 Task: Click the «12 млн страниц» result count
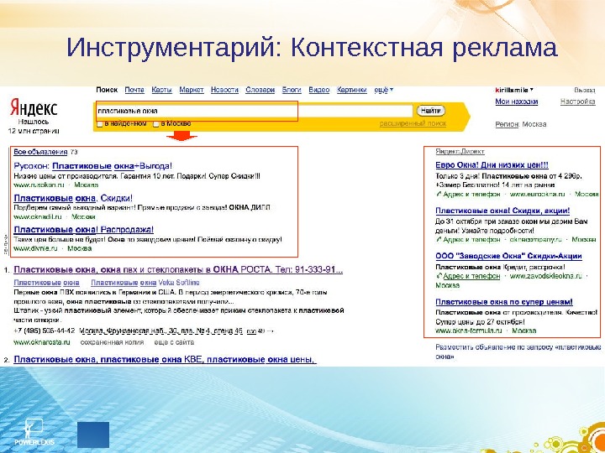point(33,131)
